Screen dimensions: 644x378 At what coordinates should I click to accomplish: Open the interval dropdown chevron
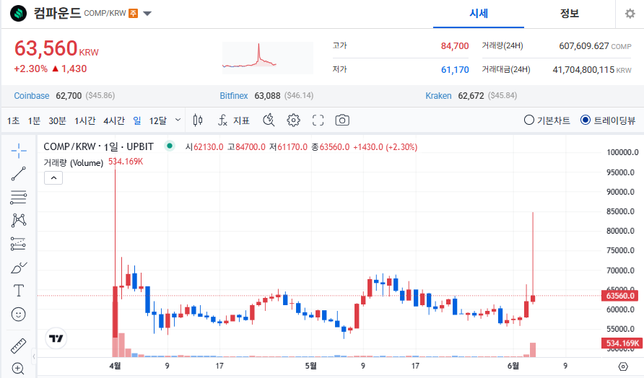(178, 120)
